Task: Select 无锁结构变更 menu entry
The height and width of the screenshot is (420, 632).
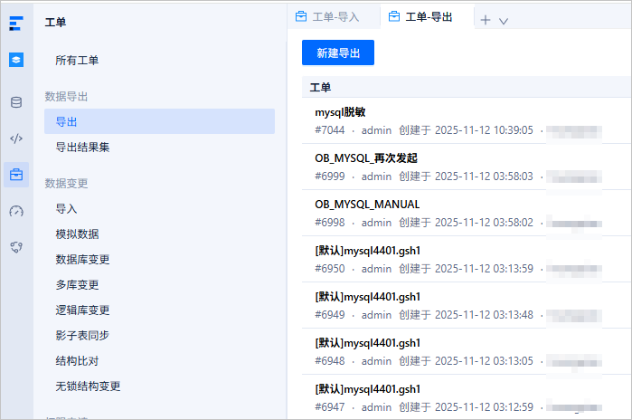Action: coord(88,387)
